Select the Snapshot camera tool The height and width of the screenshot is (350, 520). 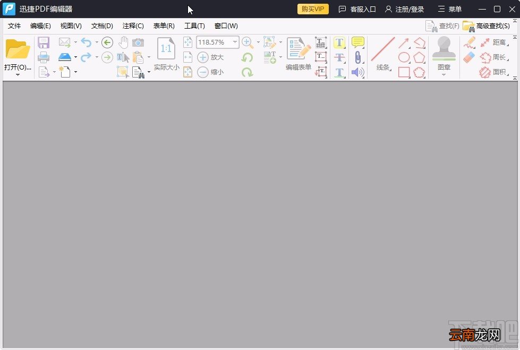coord(138,42)
